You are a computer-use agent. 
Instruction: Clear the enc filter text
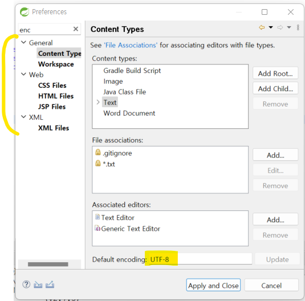[76, 29]
